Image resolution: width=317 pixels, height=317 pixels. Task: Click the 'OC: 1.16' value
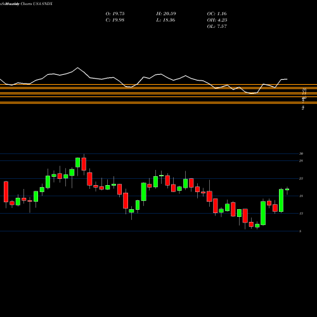217,14
